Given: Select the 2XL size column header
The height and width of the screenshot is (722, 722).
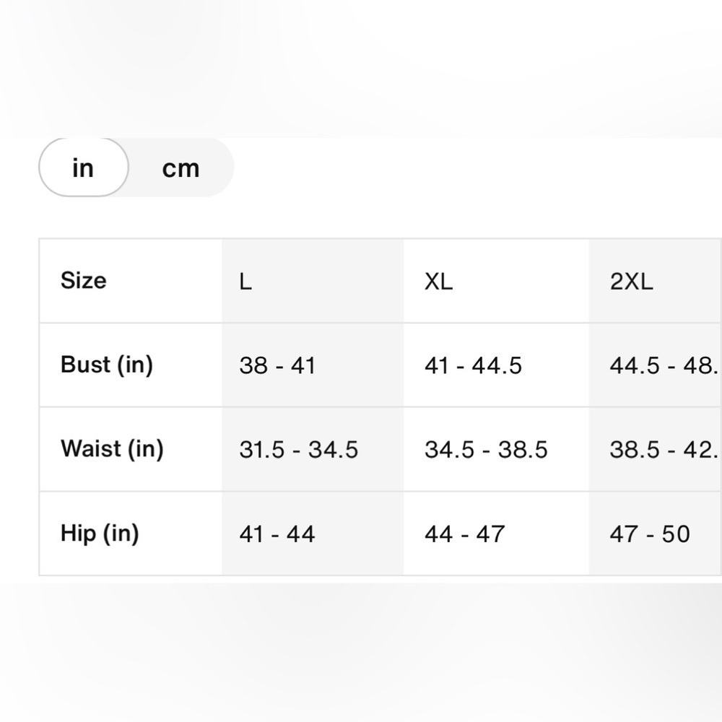Looking at the screenshot, I should click(x=656, y=281).
